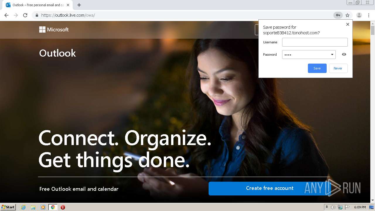Open the Chrome profile avatar

point(359,15)
